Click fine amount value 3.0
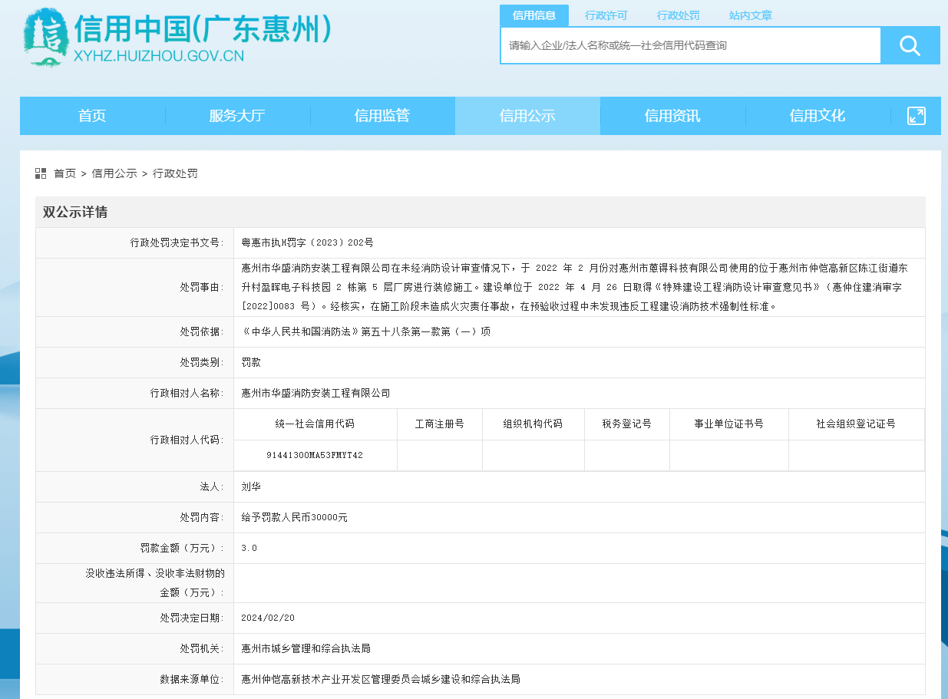 (249, 548)
